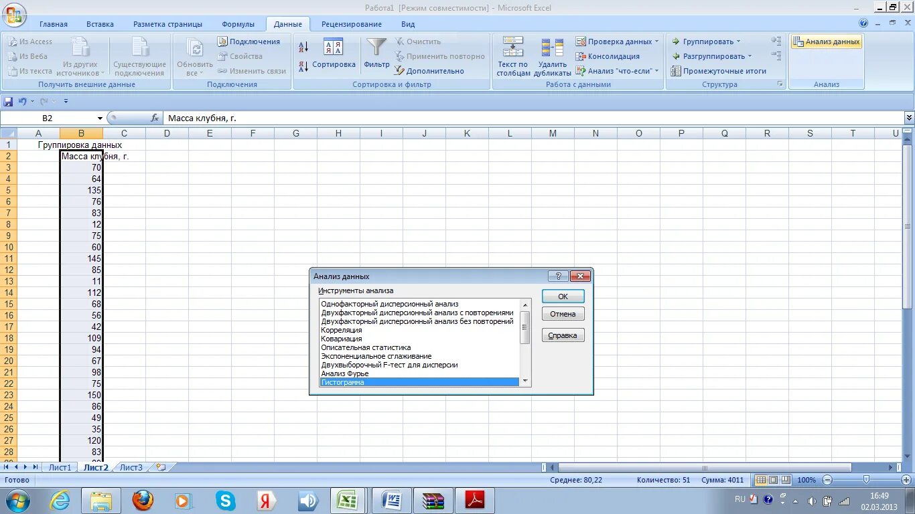The height and width of the screenshot is (514, 915).
Task: Switch to Word in the taskbar
Action: pos(391,501)
